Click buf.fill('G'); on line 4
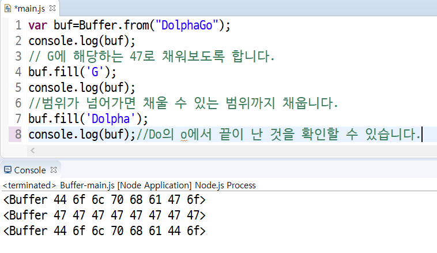The height and width of the screenshot is (253, 437). [73, 72]
